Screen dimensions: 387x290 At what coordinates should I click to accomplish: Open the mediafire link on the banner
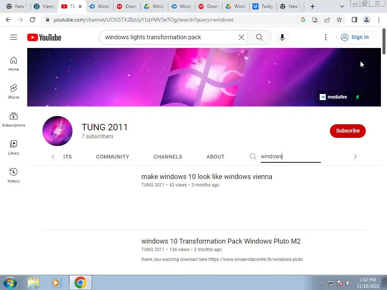(333, 97)
